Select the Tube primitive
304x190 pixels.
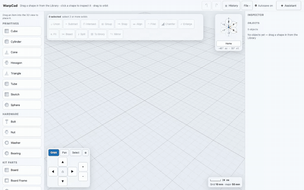coord(22,84)
